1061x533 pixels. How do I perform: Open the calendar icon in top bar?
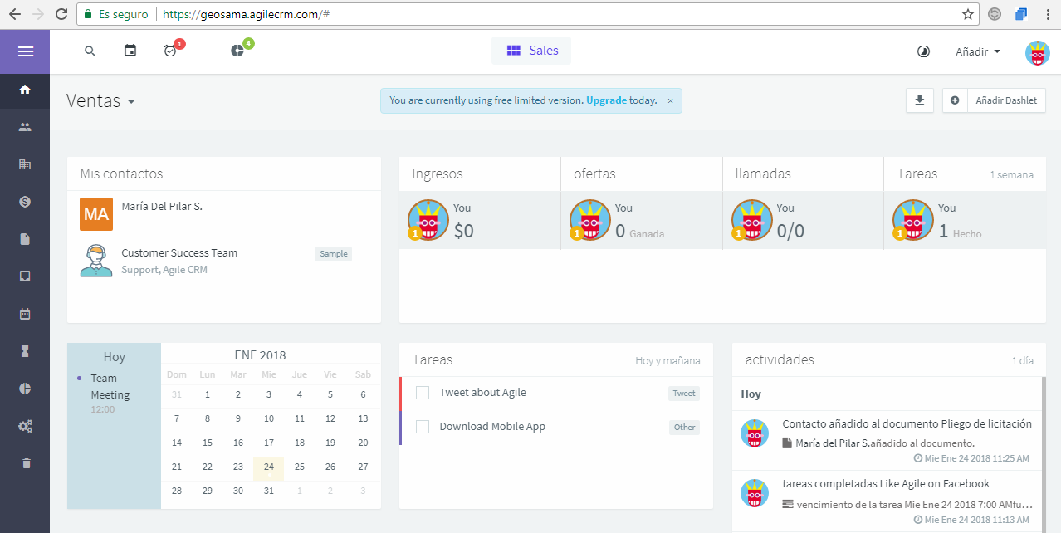pyautogui.click(x=130, y=51)
